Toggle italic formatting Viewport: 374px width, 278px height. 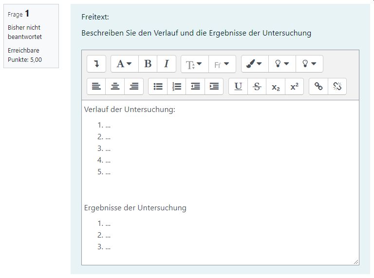pyautogui.click(x=167, y=64)
